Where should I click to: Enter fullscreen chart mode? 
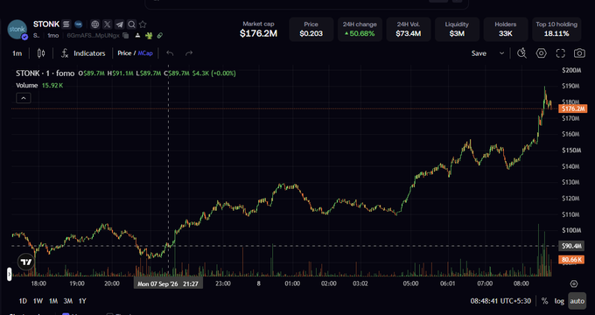(x=561, y=53)
